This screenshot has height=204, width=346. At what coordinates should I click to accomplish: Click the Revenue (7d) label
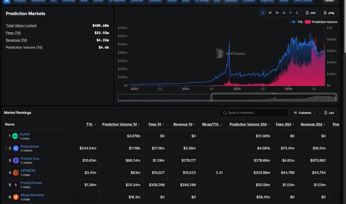(16, 40)
